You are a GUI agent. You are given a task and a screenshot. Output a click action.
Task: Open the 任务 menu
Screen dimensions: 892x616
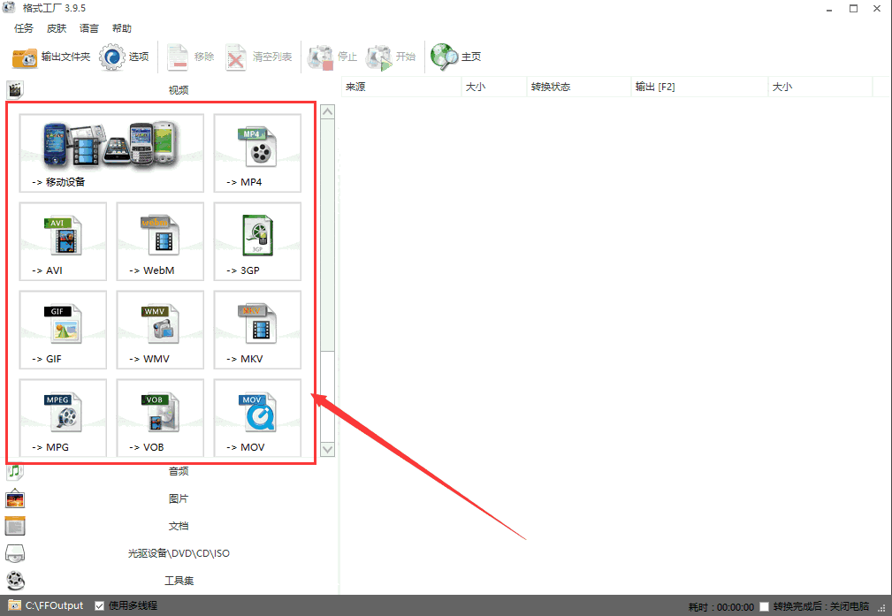24,28
